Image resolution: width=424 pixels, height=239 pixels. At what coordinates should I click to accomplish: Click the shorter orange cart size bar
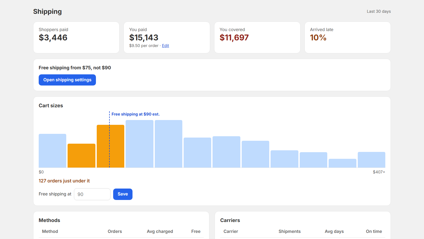click(81, 156)
